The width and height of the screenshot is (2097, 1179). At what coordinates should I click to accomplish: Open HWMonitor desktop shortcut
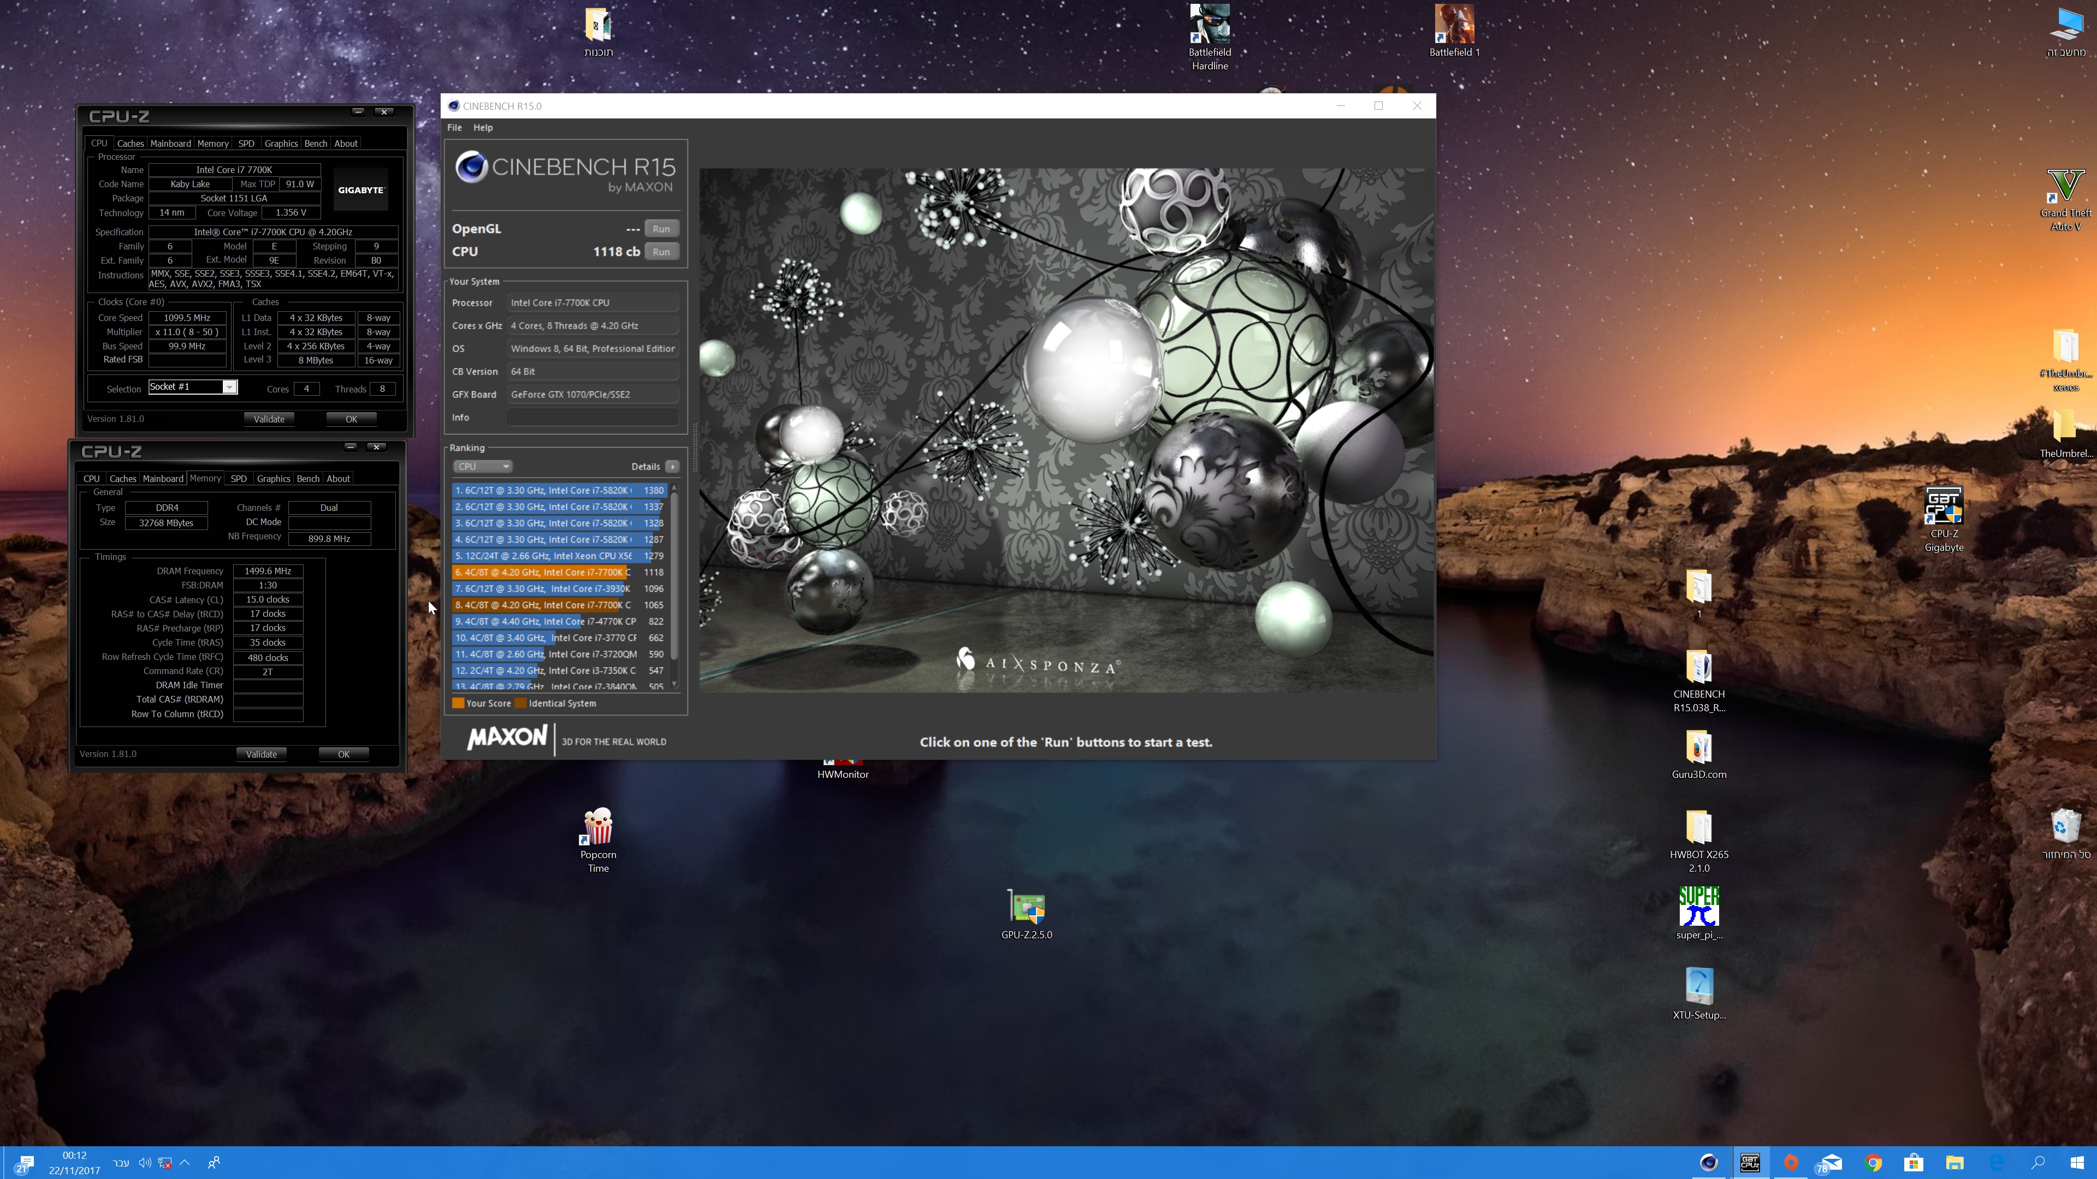click(843, 768)
